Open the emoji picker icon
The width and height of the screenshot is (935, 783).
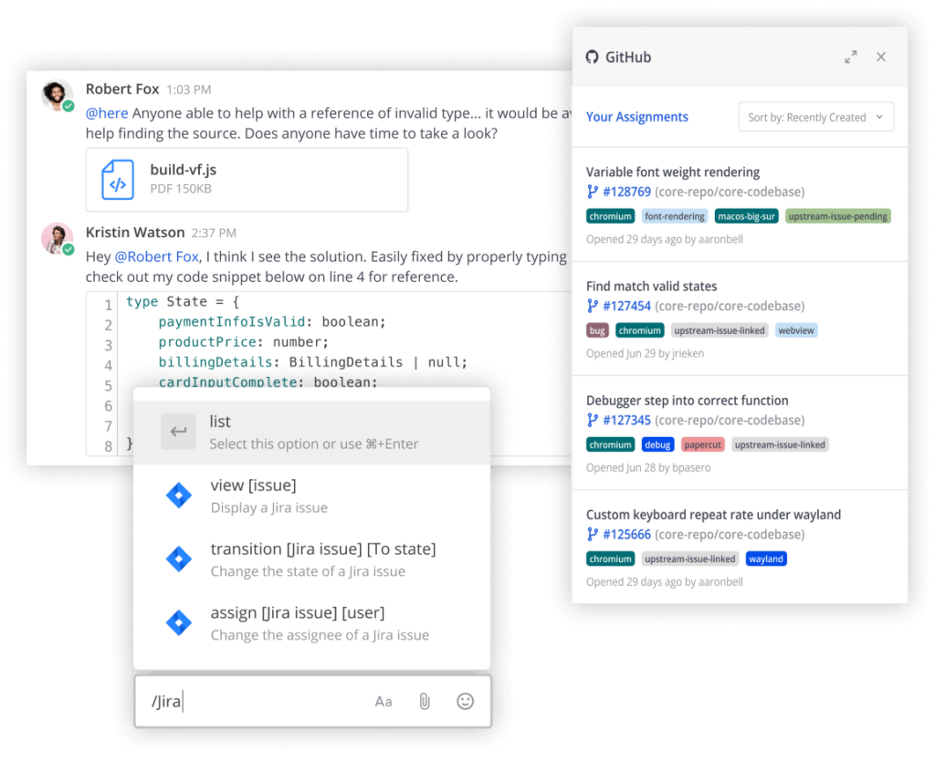pyautogui.click(x=465, y=701)
